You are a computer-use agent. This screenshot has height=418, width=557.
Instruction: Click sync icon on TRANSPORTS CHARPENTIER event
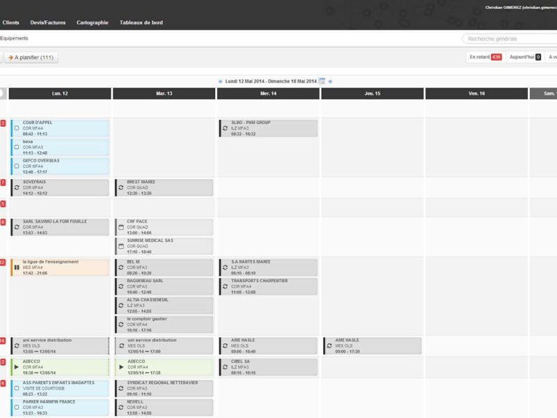pos(225,286)
